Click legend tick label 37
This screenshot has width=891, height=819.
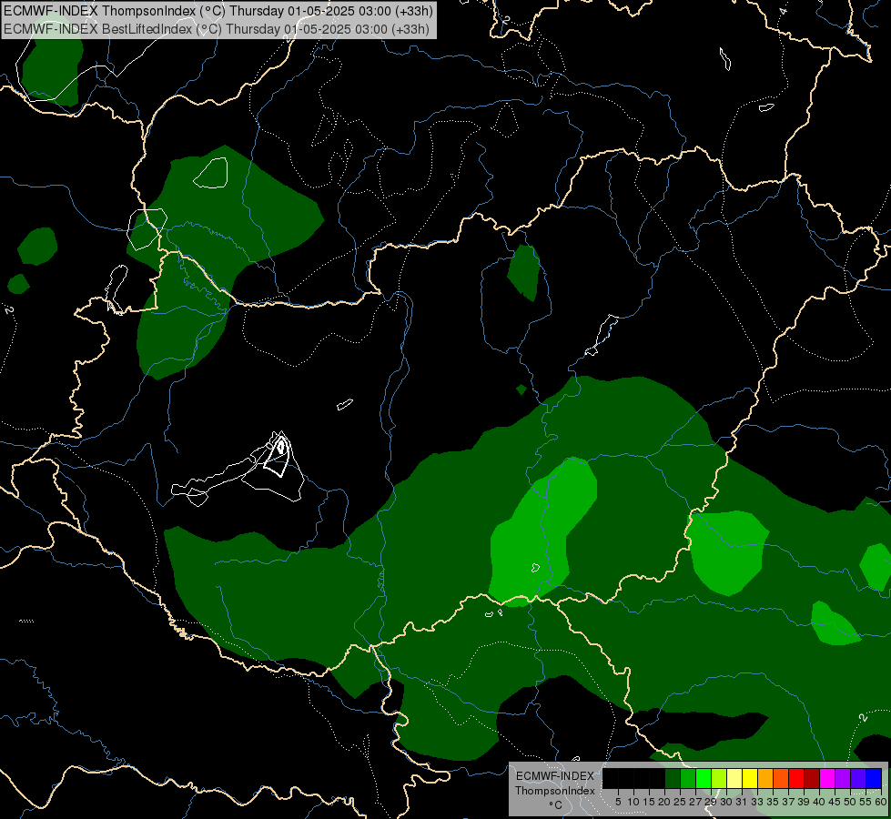click(788, 802)
